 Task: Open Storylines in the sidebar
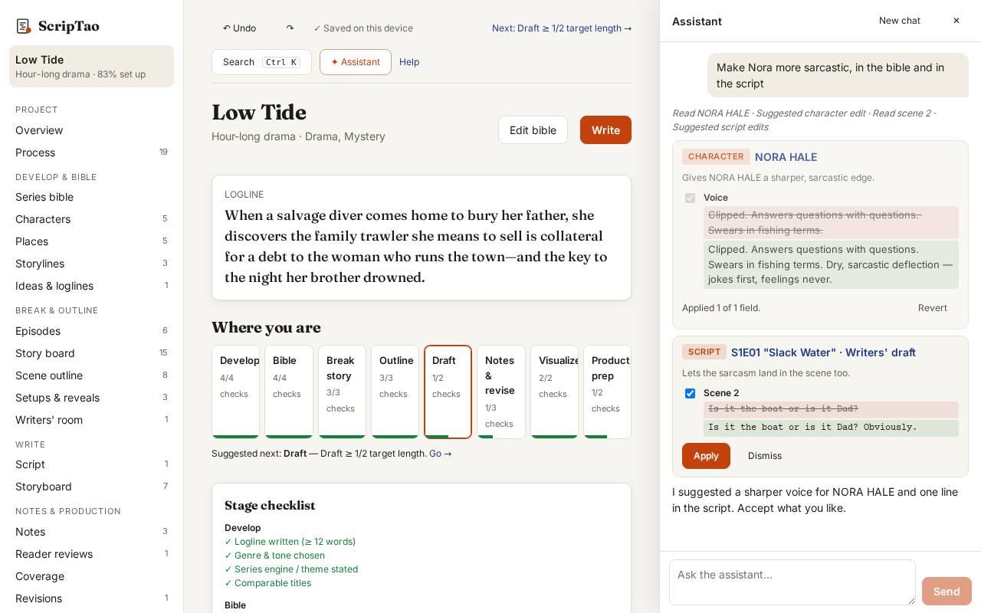pyautogui.click(x=91, y=264)
